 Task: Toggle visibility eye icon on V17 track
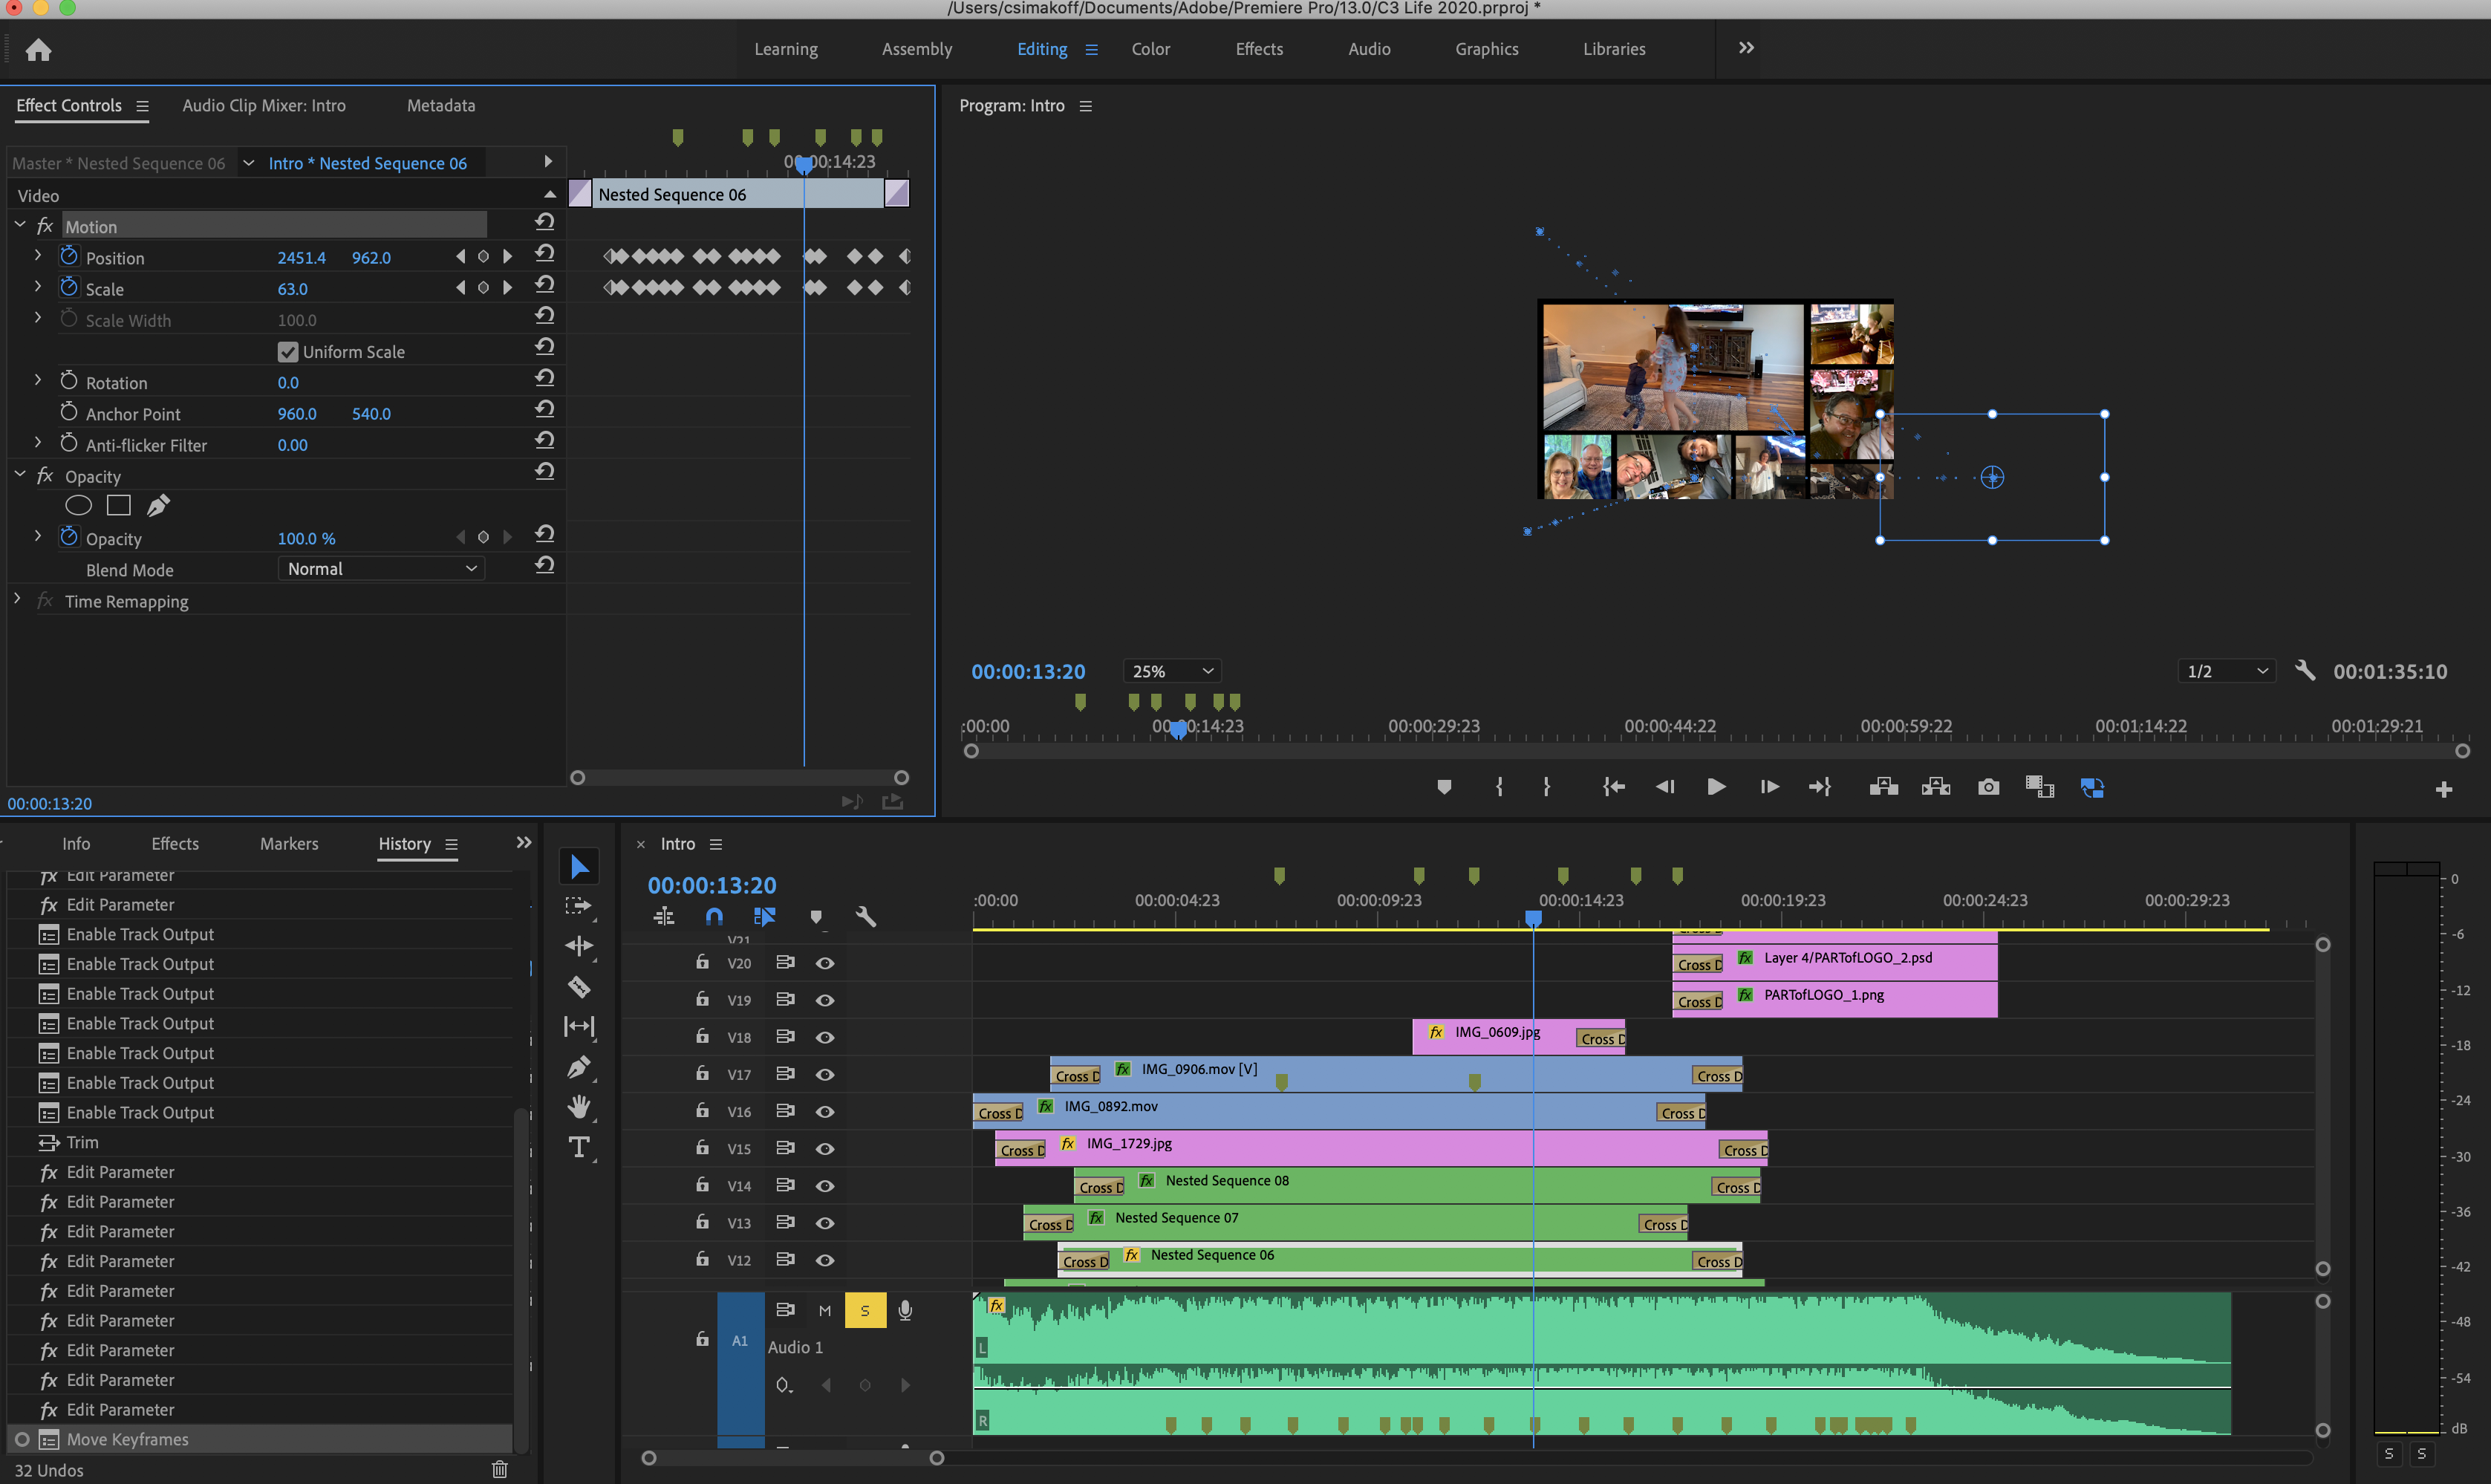825,1074
